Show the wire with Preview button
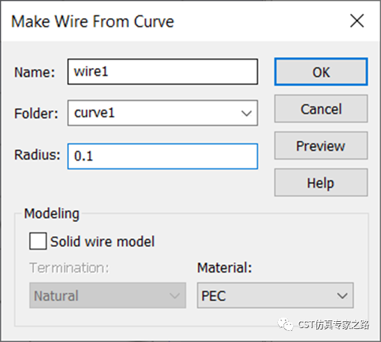Screen dimensions: 381x342 321,145
